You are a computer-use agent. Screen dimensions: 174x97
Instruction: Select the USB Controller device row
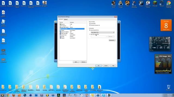click(x=72, y=33)
